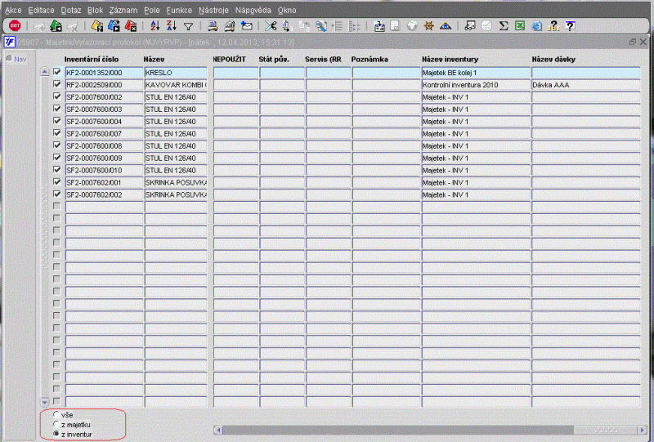Click the KRESLO name field
The image size is (654, 442).
(x=176, y=73)
